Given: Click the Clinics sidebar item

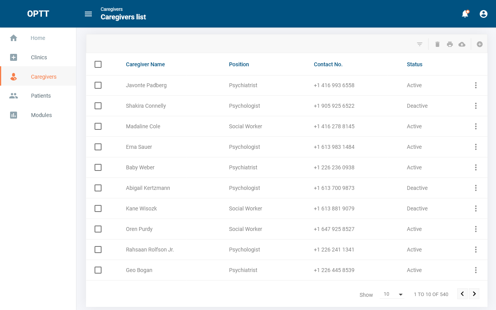Looking at the screenshot, I should [x=39, y=57].
